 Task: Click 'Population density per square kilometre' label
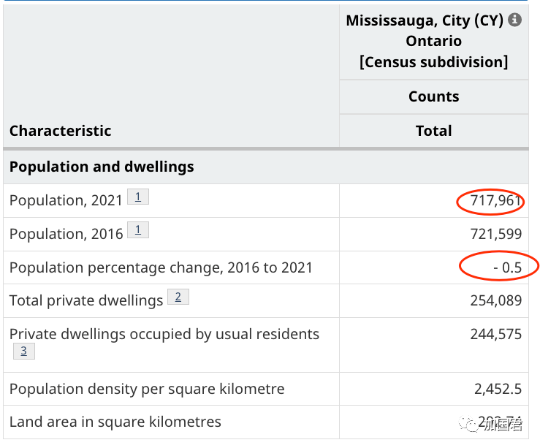tap(147, 389)
